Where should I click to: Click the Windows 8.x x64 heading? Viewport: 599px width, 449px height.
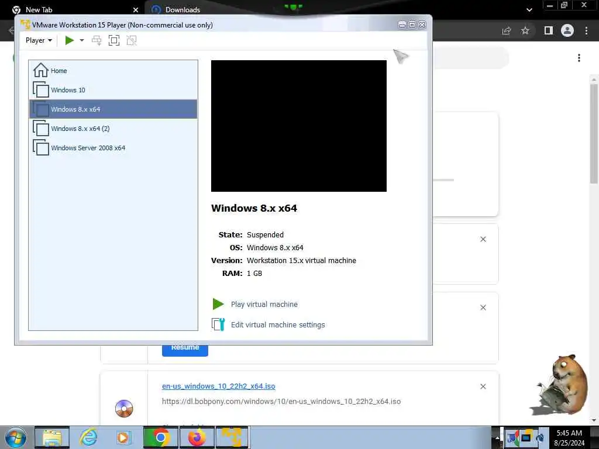coord(254,208)
